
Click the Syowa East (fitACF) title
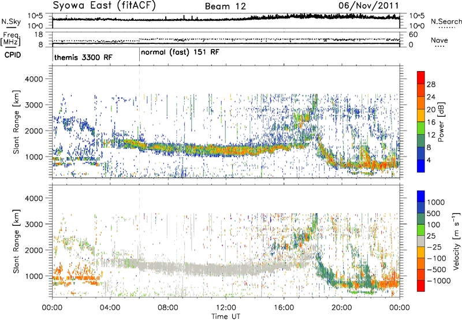(x=104, y=6)
